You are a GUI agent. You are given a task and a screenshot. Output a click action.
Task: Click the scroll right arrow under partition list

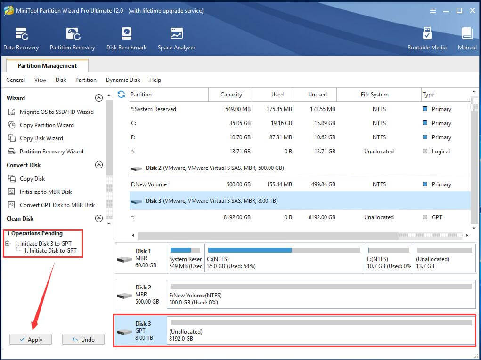coord(466,235)
